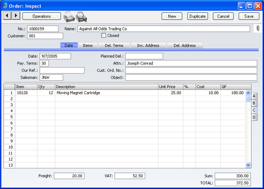The image size is (264, 189).
Task: Click the order No. field
Action: coord(43,29)
